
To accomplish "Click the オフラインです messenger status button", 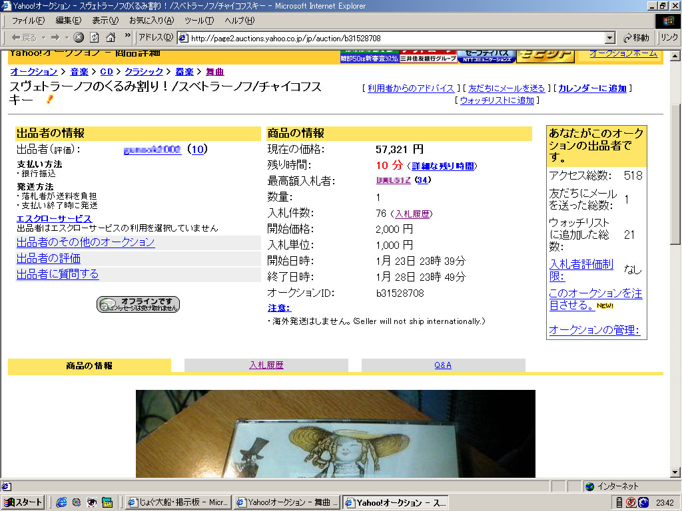I will tap(138, 304).
